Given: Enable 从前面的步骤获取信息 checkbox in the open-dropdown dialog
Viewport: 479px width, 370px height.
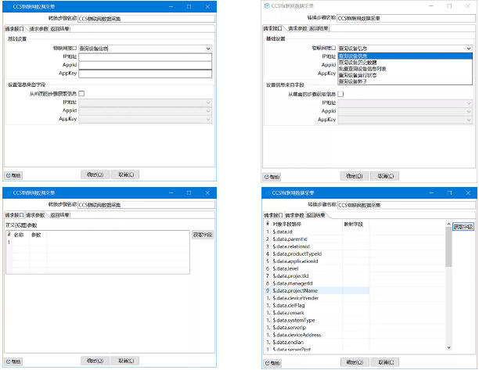Looking at the screenshot, I should [340, 94].
